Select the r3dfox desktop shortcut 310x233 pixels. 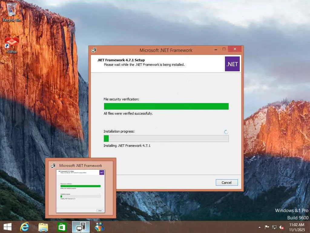12,45
